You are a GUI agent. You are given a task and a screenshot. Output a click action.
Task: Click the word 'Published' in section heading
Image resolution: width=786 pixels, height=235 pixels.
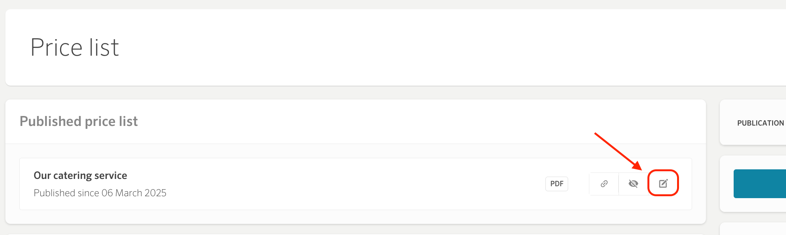pos(50,121)
